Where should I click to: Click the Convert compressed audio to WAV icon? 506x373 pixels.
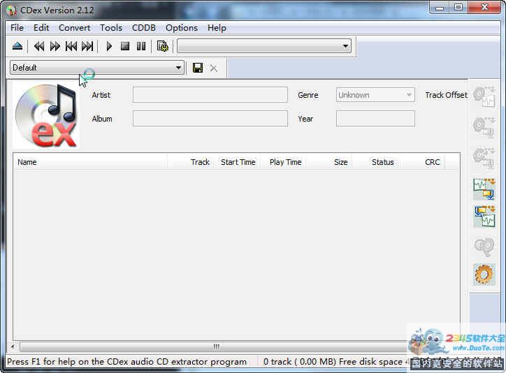tap(484, 217)
